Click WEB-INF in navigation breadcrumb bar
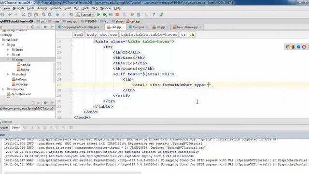The width and height of the screenshot is (309, 174). click(x=89, y=21)
